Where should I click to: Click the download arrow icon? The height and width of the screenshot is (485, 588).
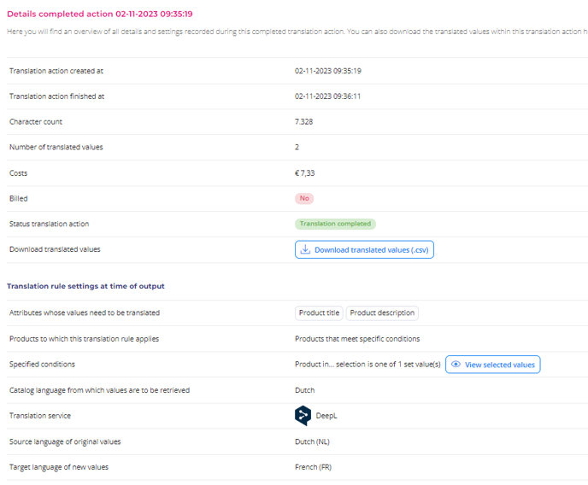point(305,249)
